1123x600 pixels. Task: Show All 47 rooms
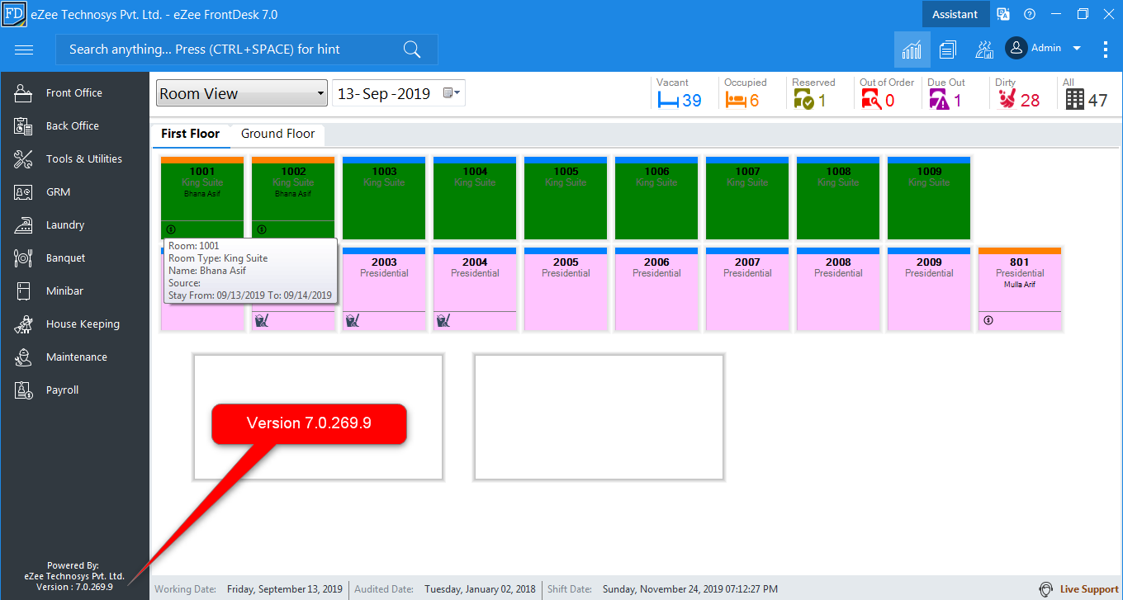(1086, 94)
